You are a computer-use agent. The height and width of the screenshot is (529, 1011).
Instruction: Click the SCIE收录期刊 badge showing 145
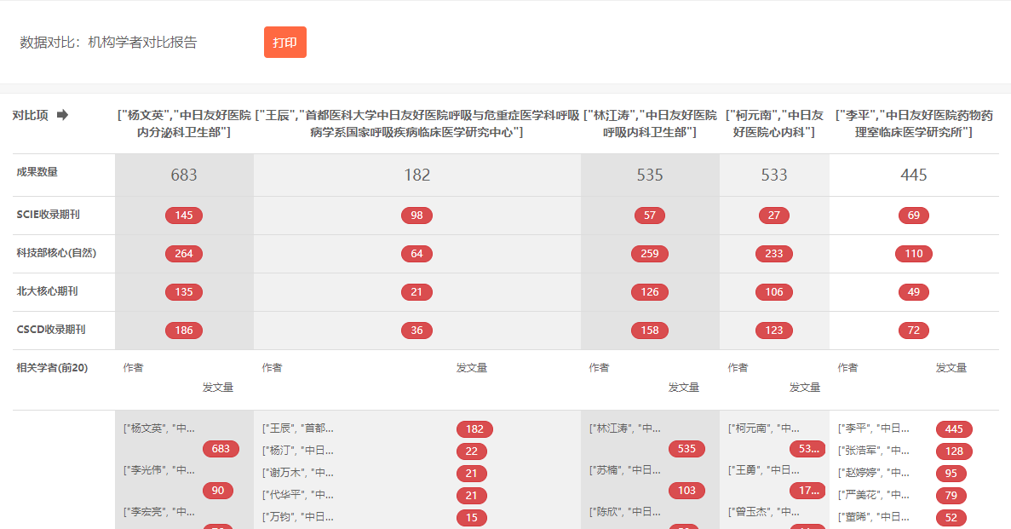(x=184, y=216)
